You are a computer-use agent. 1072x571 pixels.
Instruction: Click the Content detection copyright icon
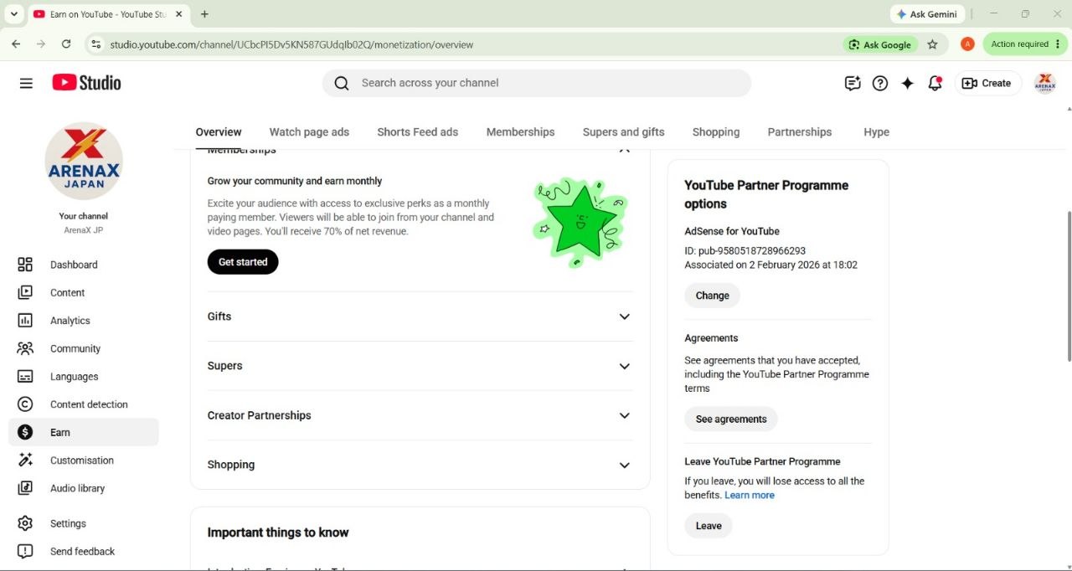coord(25,404)
